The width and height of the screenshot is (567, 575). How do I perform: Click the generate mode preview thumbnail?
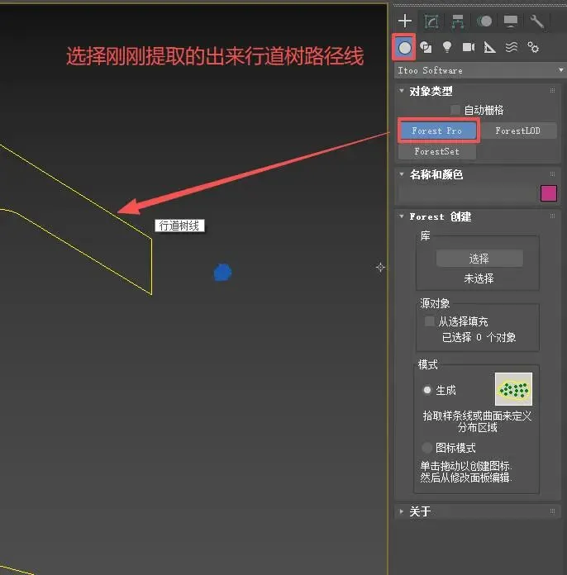coord(513,389)
